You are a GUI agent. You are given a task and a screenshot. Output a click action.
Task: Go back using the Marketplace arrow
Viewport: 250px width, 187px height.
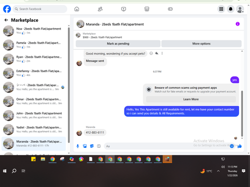click(6, 20)
